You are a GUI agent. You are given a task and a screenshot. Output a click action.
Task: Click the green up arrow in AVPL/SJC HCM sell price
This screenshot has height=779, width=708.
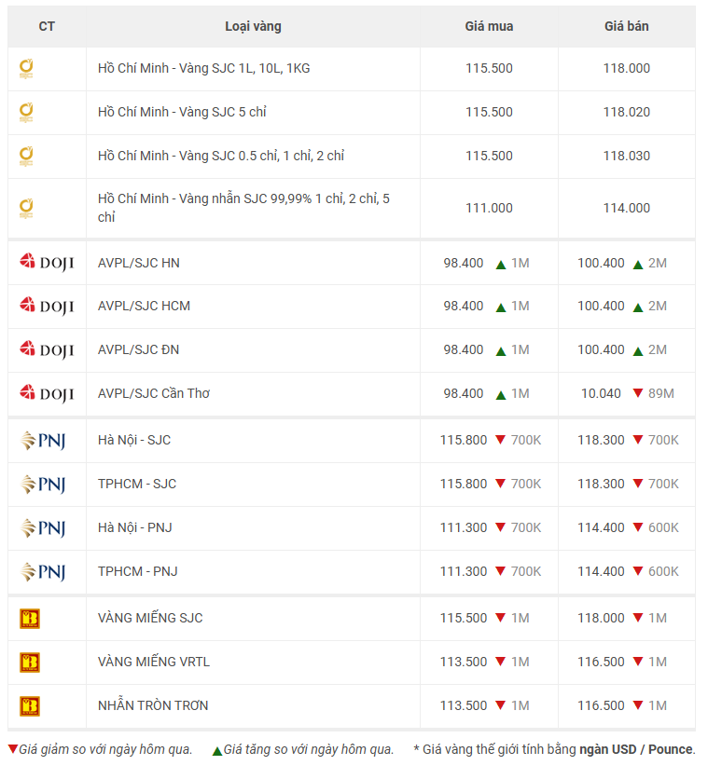(x=638, y=308)
